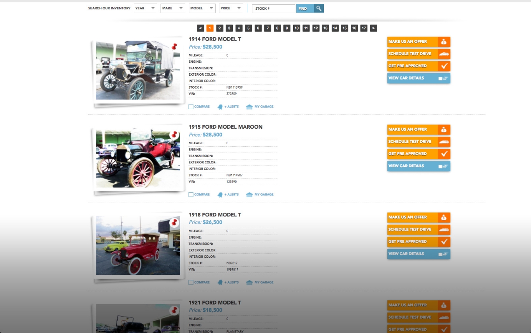Click My Garage icon for 1914 Ford Model T
This screenshot has height=333, width=531.
250,107
